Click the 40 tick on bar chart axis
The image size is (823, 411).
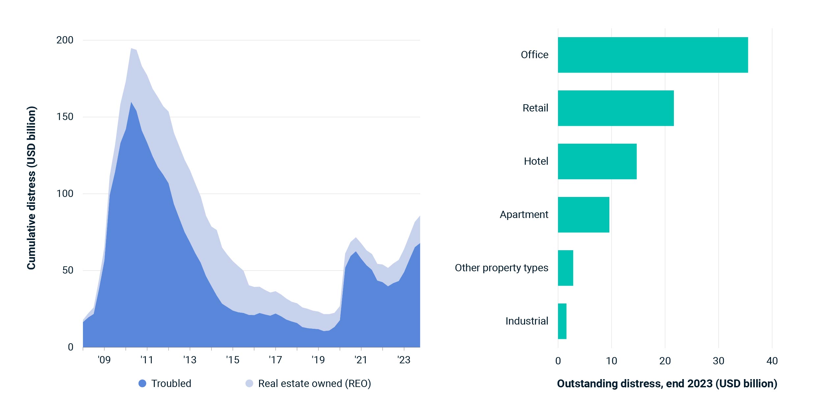pyautogui.click(x=772, y=361)
